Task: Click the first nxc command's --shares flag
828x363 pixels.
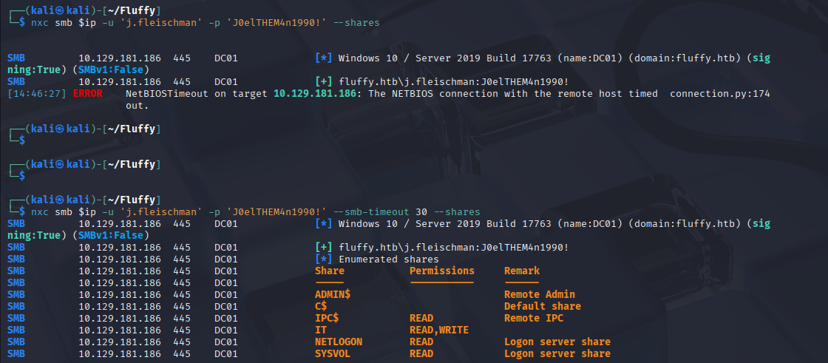Action: pyautogui.click(x=356, y=23)
